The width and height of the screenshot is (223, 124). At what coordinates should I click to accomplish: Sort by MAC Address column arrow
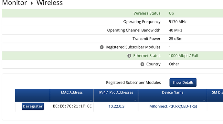(90, 100)
